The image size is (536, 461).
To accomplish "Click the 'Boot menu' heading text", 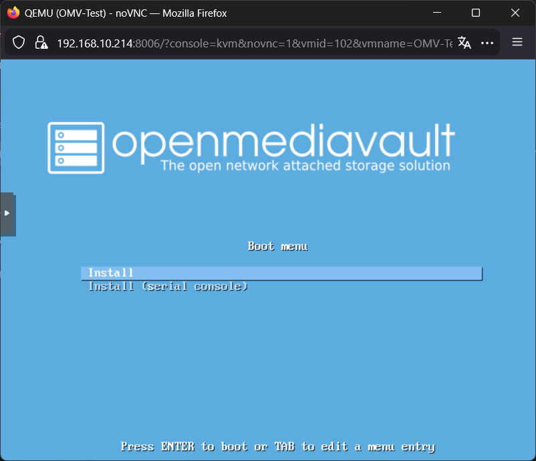I will (277, 246).
